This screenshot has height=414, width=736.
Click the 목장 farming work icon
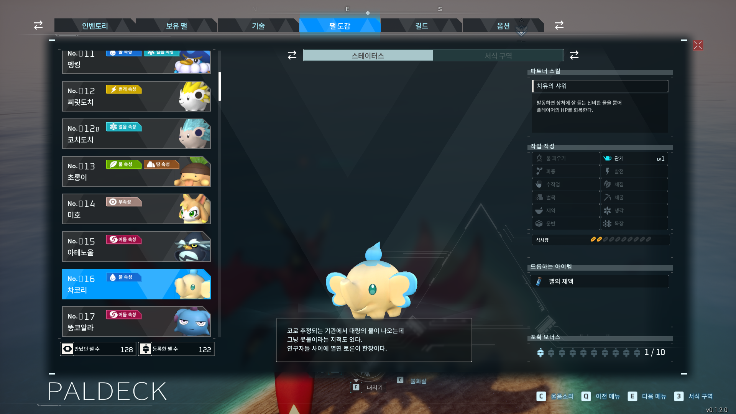tap(607, 223)
